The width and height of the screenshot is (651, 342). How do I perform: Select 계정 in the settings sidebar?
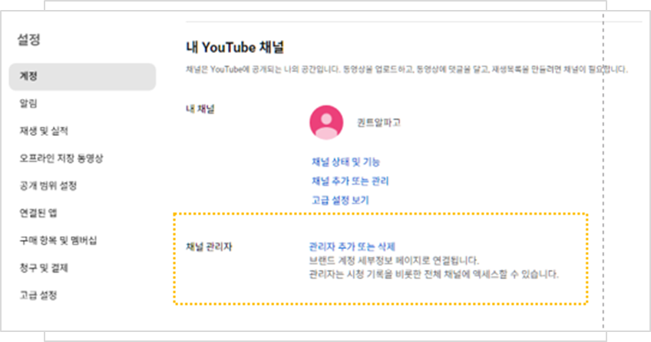tap(82, 77)
